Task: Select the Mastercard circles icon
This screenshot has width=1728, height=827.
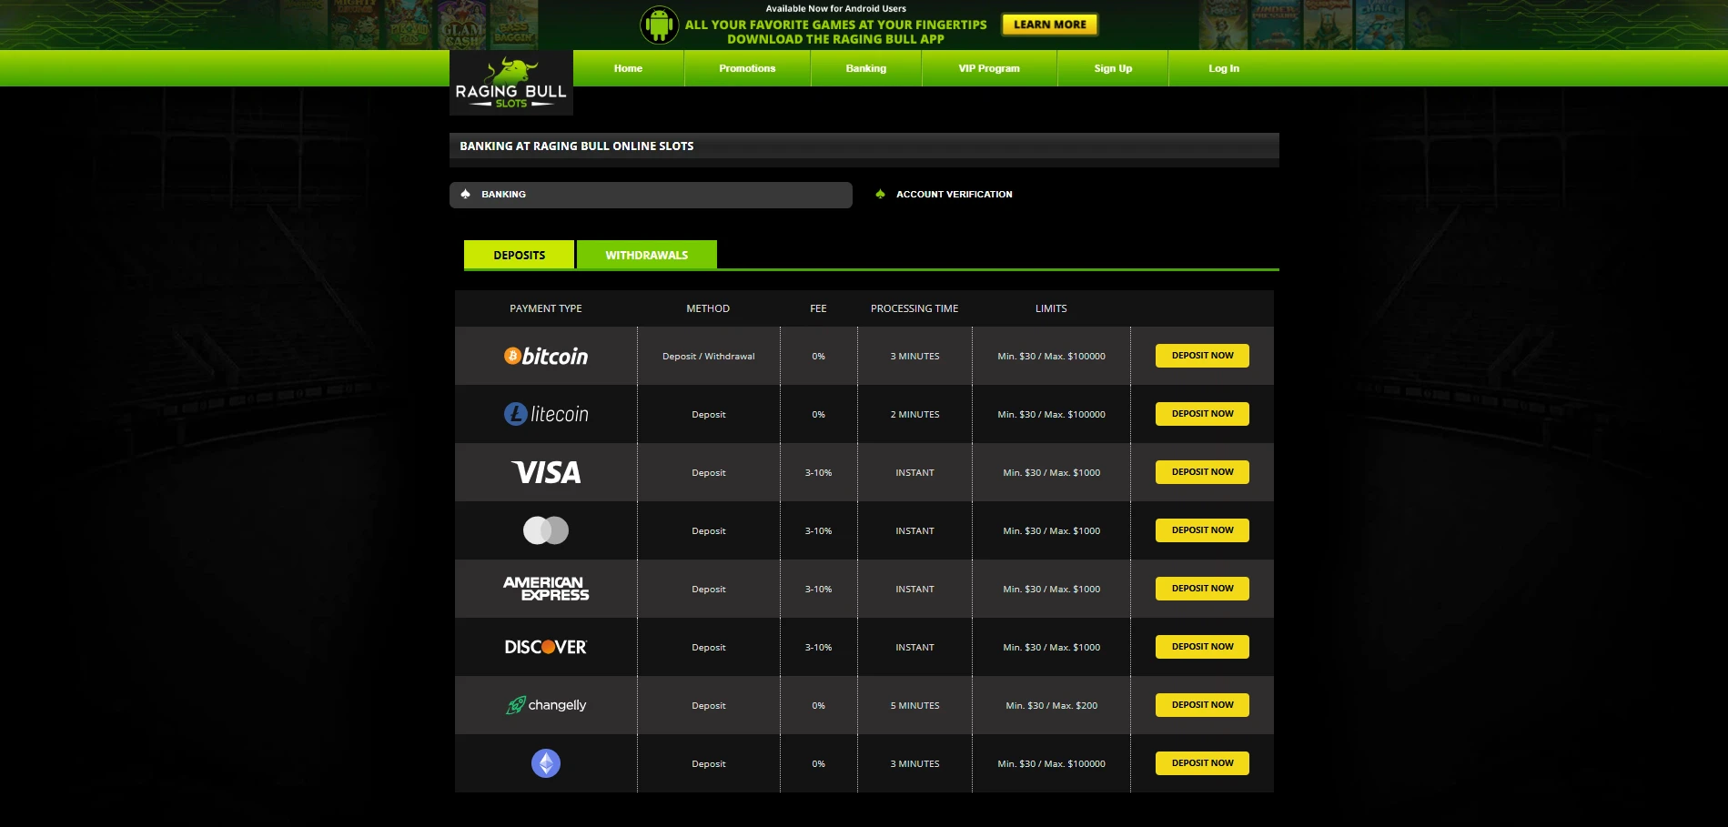Action: (545, 530)
